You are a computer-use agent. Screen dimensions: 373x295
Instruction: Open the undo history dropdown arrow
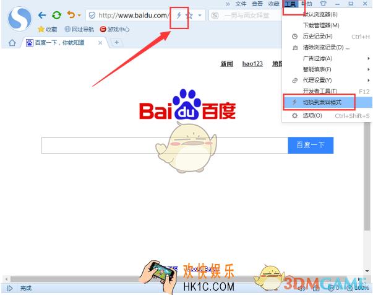pyautogui.click(x=79, y=15)
